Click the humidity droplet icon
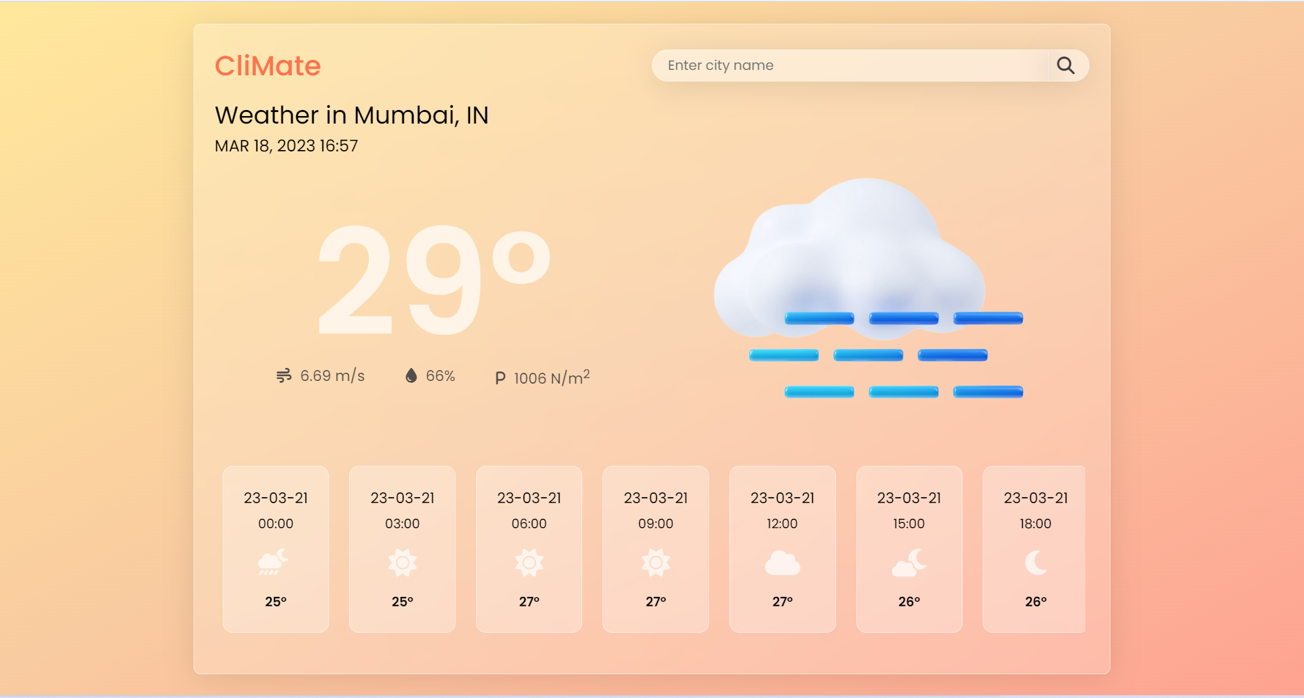Viewport: 1304px width, 698px height. click(410, 375)
